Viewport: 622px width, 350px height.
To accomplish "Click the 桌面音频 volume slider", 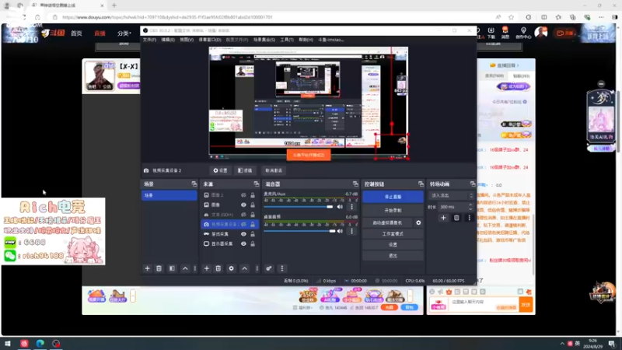I will pos(299,231).
